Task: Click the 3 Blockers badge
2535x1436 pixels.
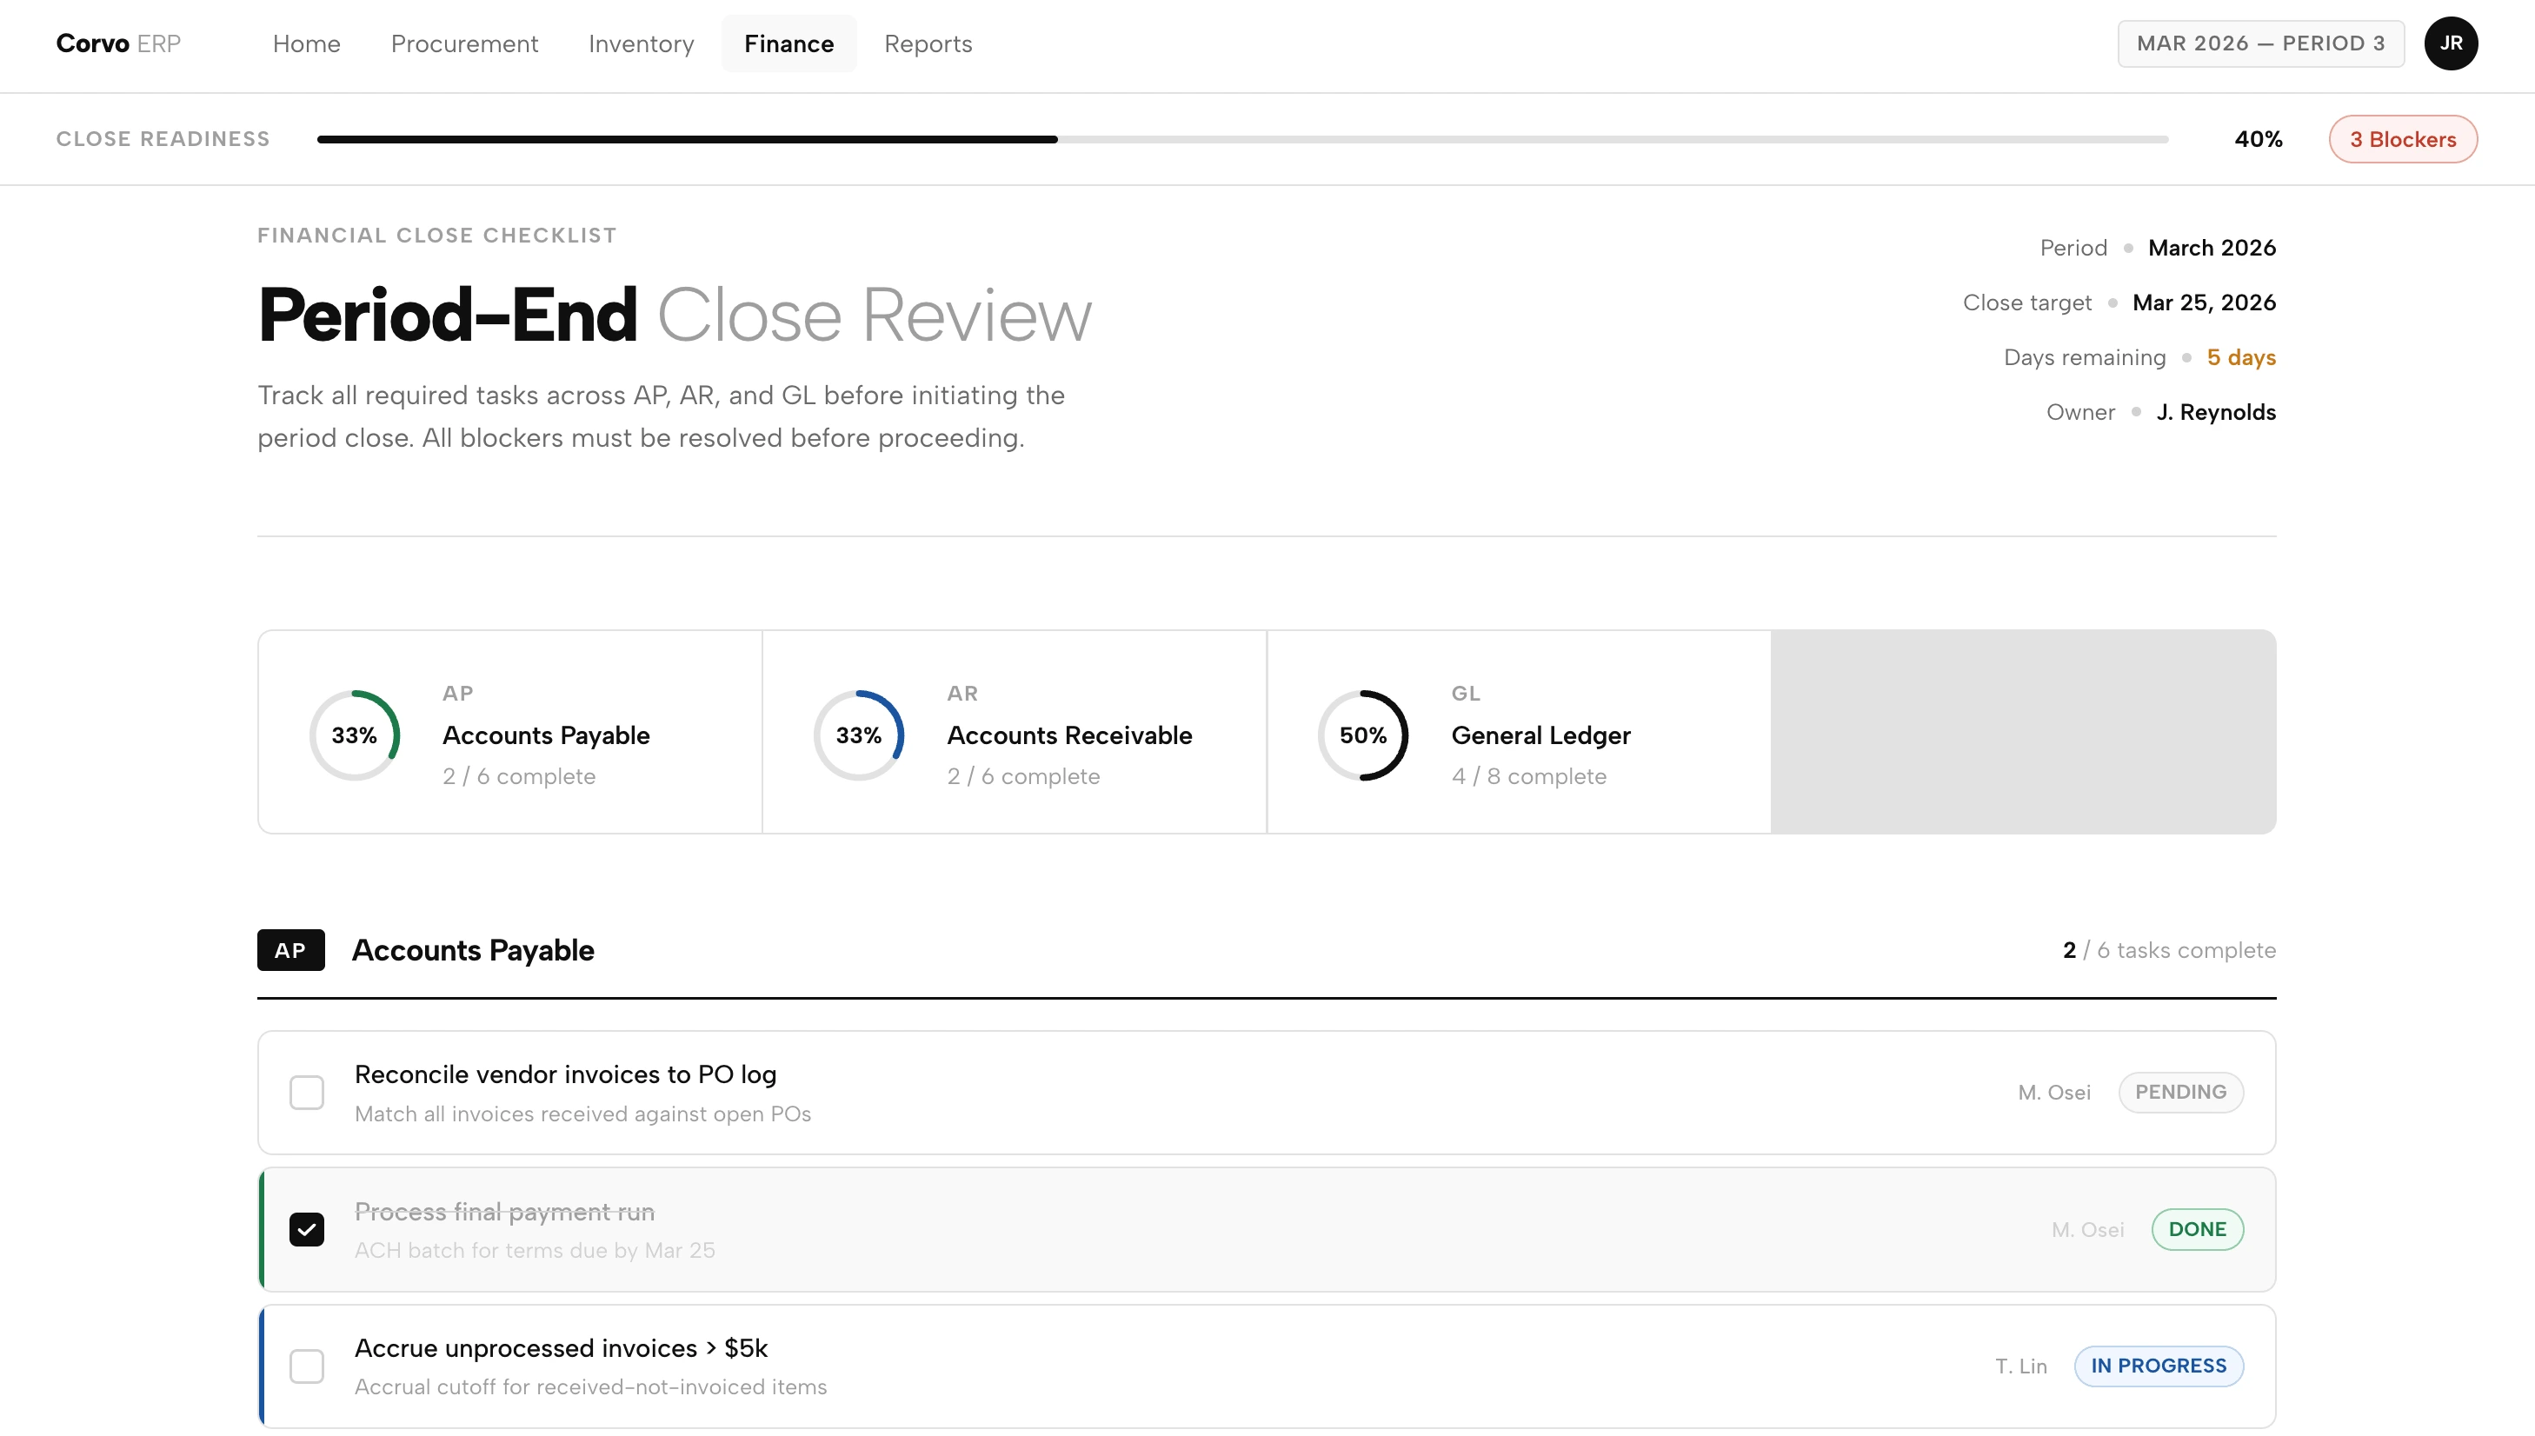Action: [2403, 139]
